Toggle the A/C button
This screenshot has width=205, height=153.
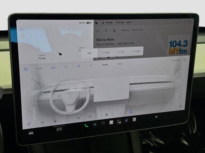pos(53,68)
